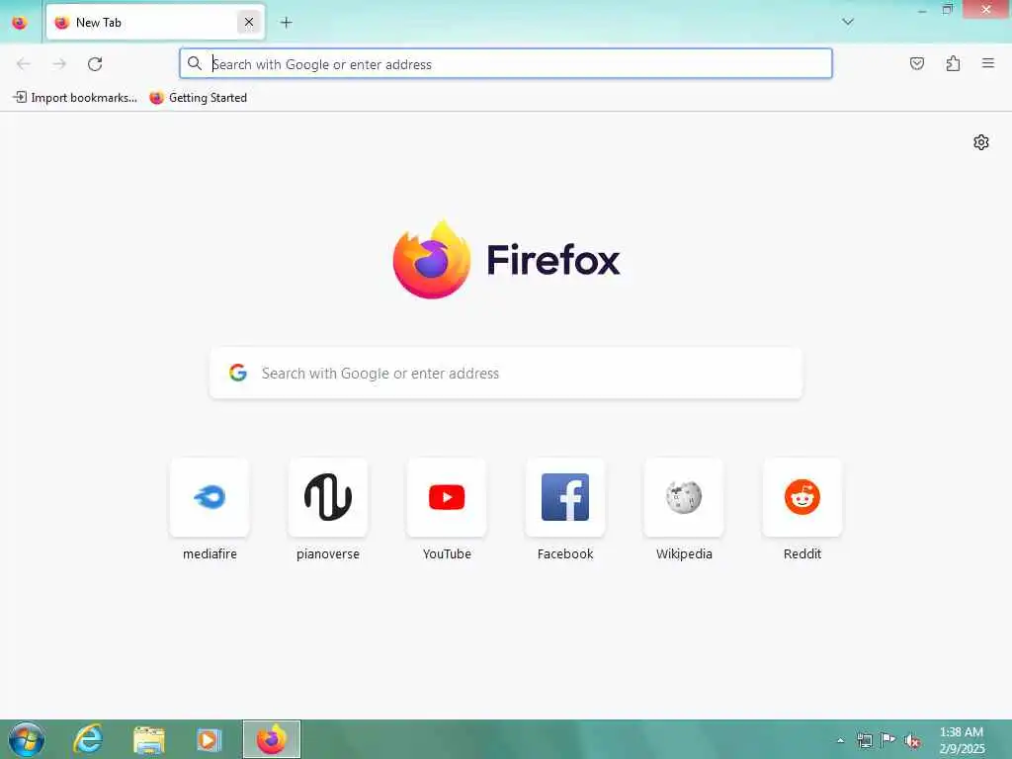1012x759 pixels.
Task: Open the Windows Start orb
Action: click(27, 739)
